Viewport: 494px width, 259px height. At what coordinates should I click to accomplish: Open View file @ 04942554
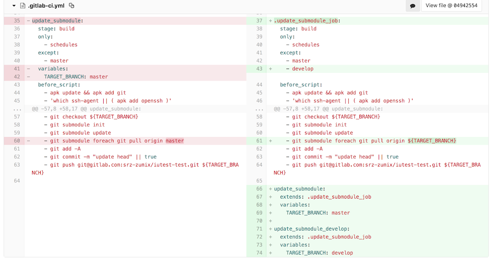[451, 6]
